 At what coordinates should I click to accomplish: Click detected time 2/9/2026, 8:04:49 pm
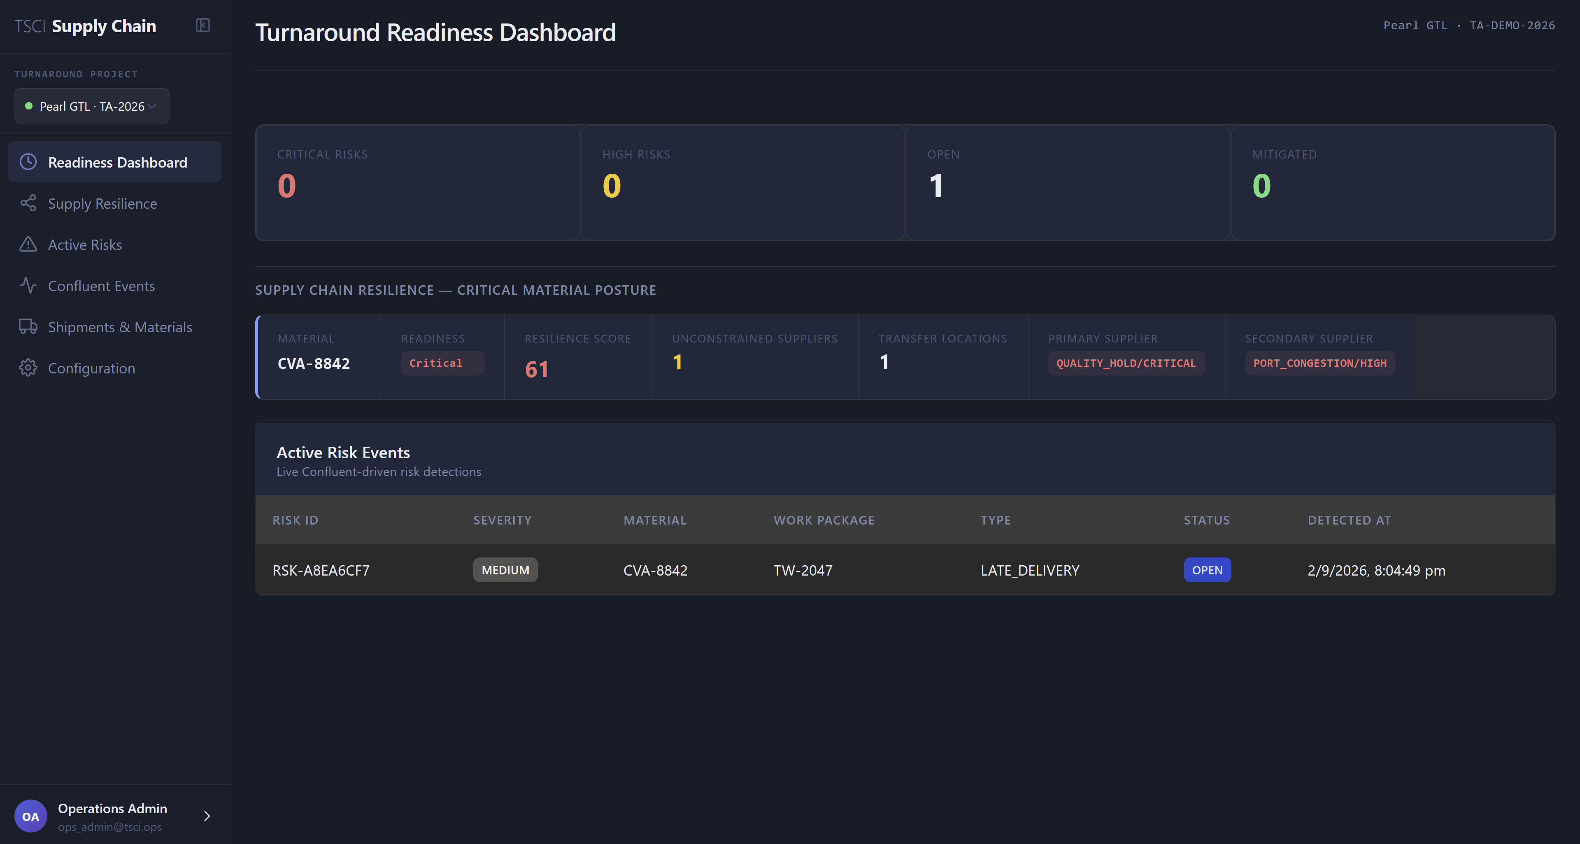click(x=1376, y=571)
